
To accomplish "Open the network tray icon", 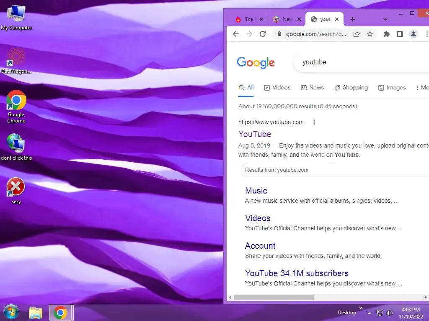I will tap(380, 313).
